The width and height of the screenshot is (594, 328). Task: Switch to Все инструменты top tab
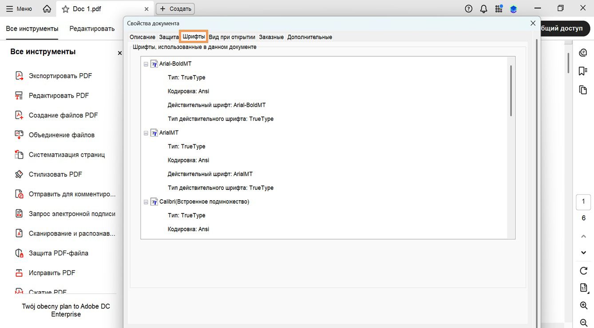click(32, 28)
